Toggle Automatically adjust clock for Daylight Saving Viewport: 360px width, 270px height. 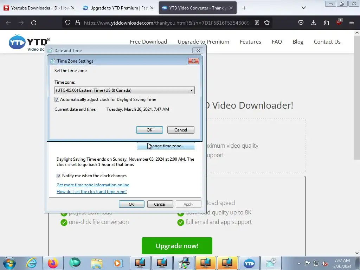pyautogui.click(x=57, y=99)
